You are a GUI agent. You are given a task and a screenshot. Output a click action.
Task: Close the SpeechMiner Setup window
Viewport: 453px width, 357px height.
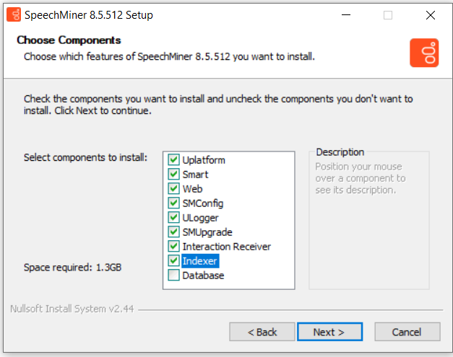pos(431,15)
